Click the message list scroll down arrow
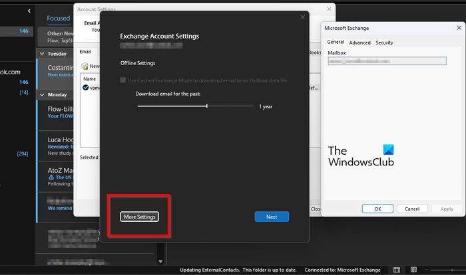Image resolution: width=466 pixels, height=275 pixels. pyautogui.click(x=160, y=262)
